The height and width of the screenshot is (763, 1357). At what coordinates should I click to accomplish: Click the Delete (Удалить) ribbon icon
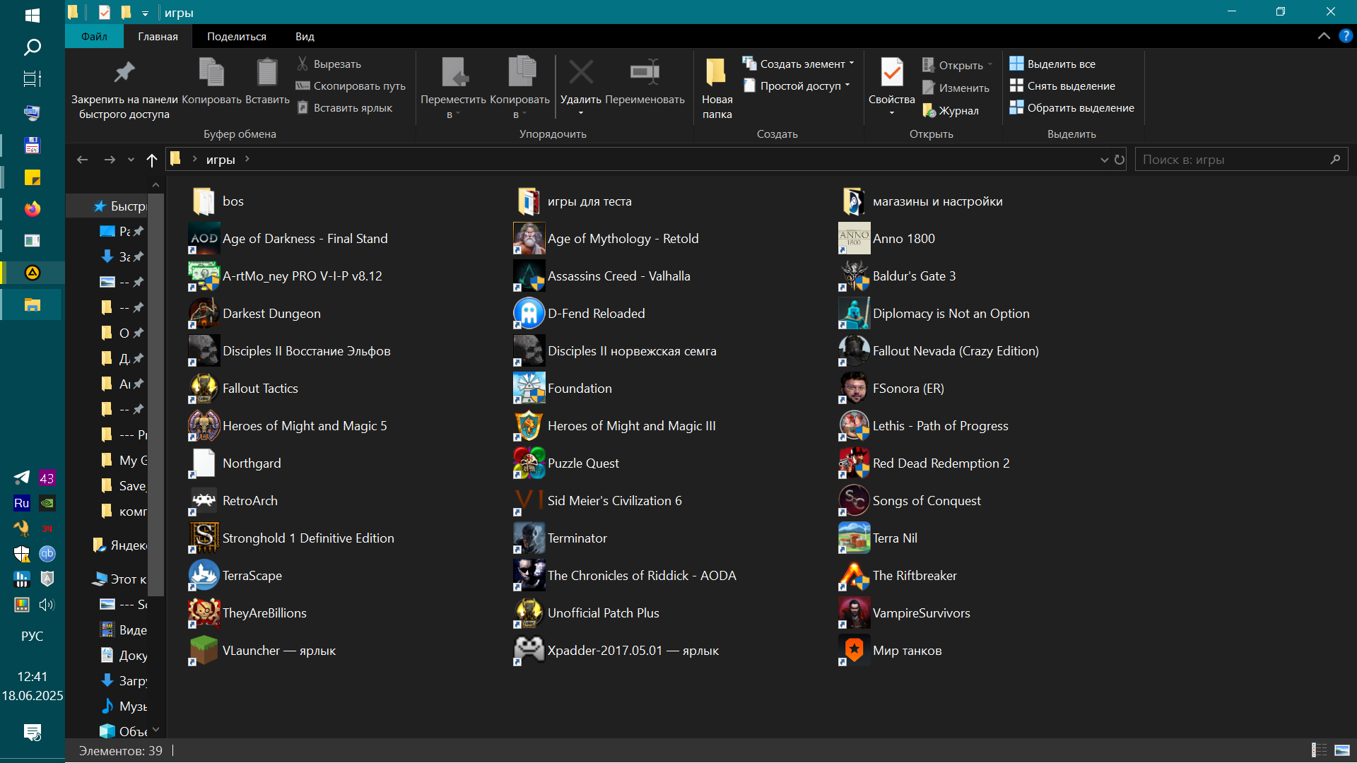tap(580, 73)
